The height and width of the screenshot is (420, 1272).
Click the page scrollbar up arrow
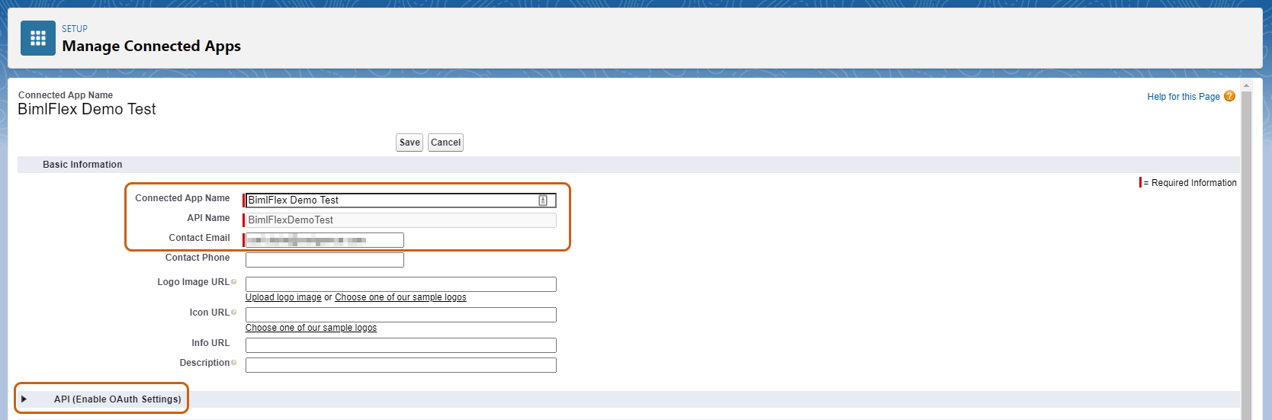tap(1247, 85)
